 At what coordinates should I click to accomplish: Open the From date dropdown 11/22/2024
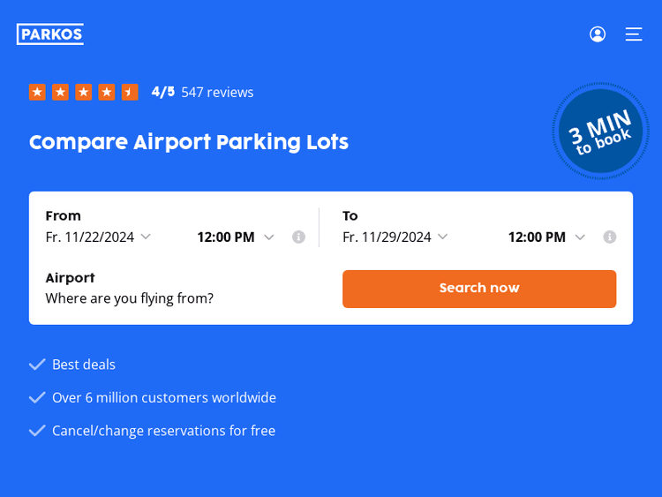pyautogui.click(x=98, y=237)
